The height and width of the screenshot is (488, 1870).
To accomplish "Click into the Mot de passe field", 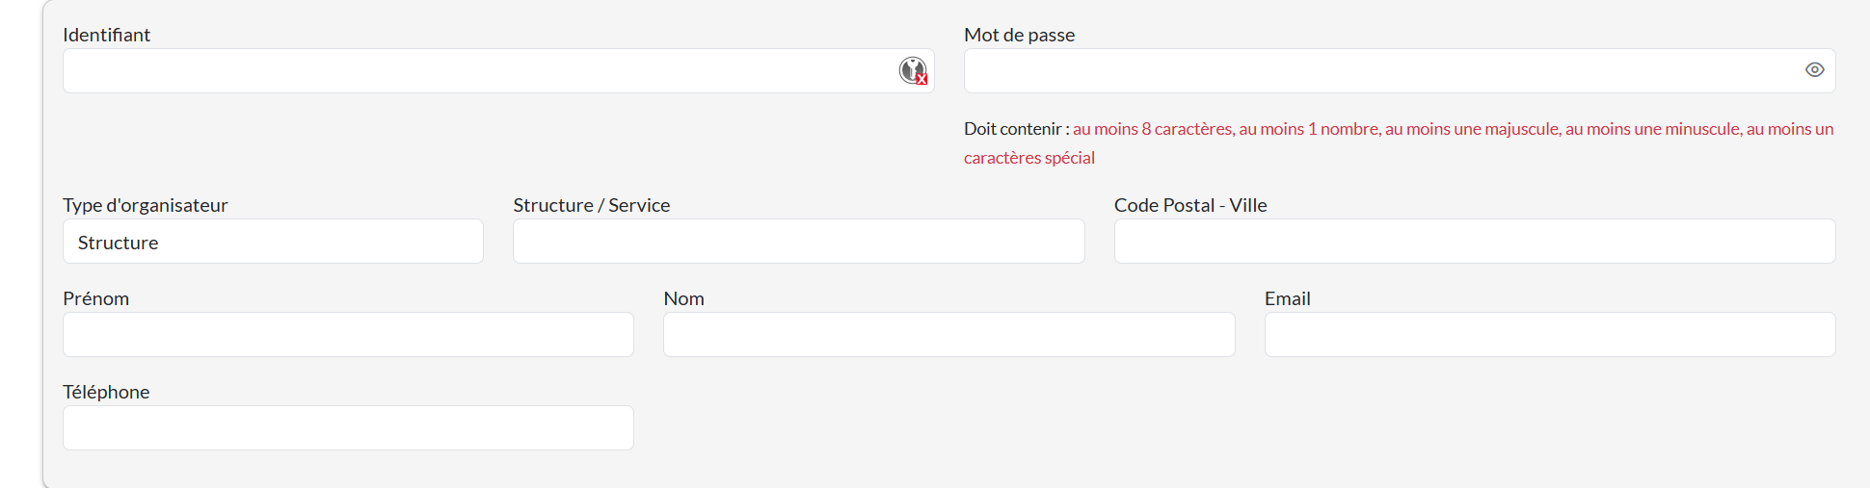I will [1378, 71].
